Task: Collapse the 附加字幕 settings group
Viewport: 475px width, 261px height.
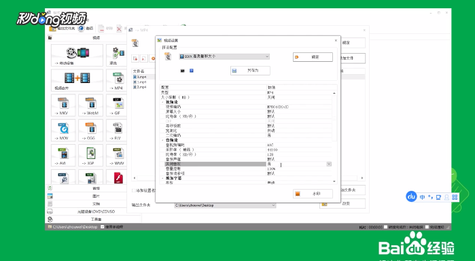Action: coord(162,179)
